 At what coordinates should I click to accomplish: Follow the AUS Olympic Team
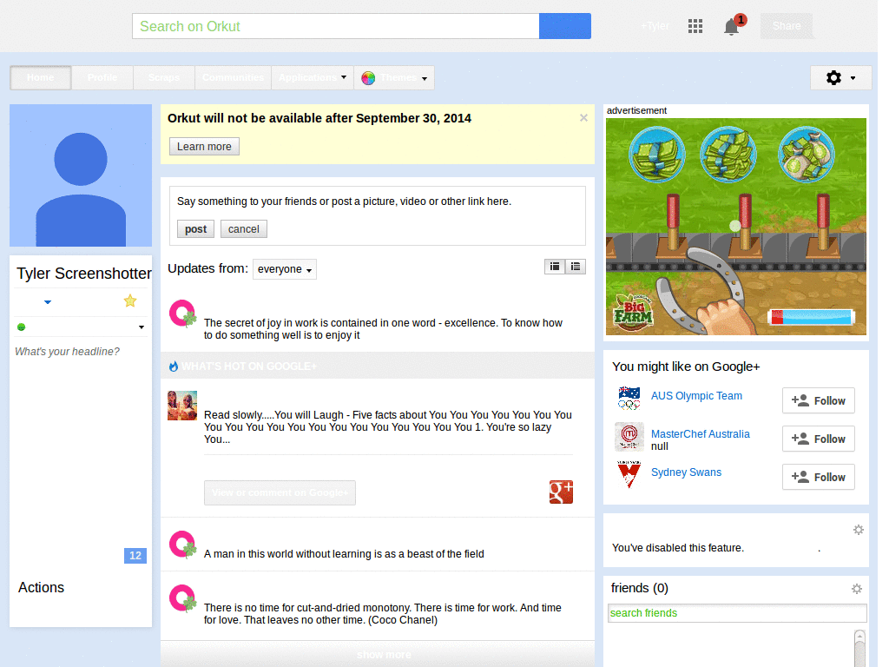(818, 401)
